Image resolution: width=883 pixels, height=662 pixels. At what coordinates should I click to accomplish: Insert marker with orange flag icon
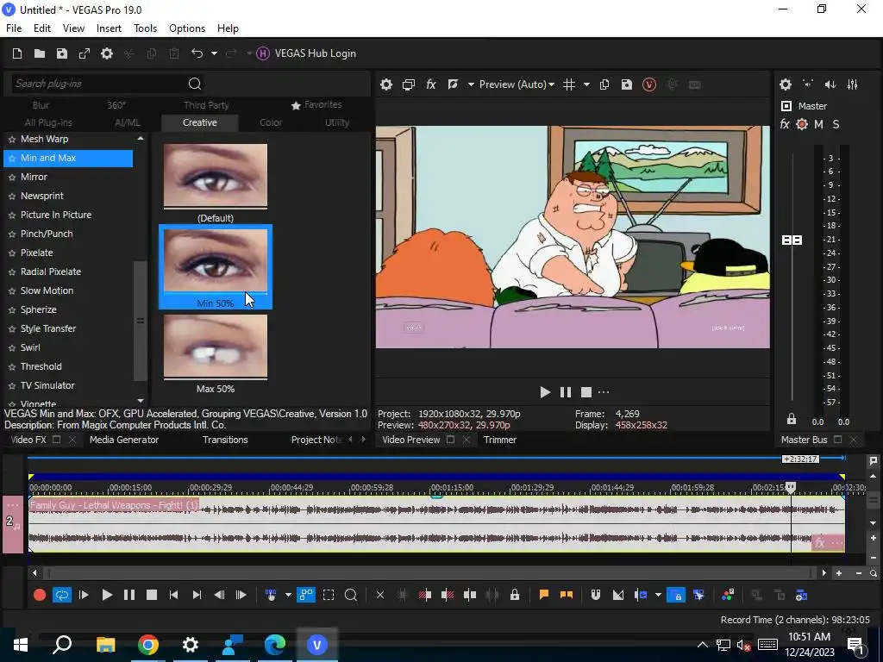point(544,595)
